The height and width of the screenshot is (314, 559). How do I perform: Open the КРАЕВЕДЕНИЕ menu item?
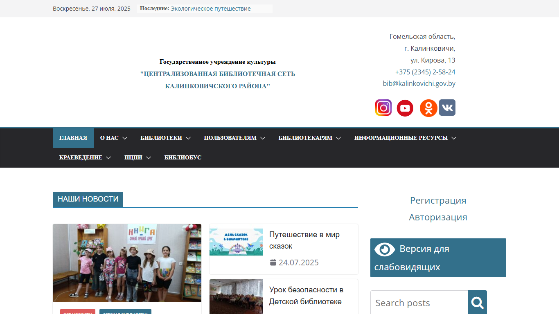(x=81, y=158)
